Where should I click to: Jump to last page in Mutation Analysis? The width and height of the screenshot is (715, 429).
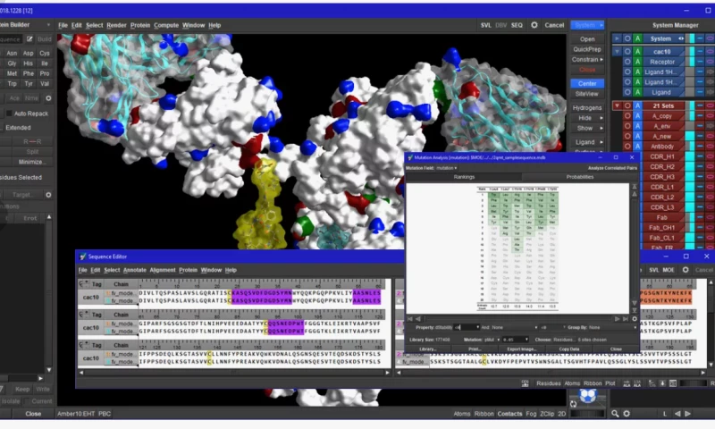pyautogui.click(x=625, y=319)
